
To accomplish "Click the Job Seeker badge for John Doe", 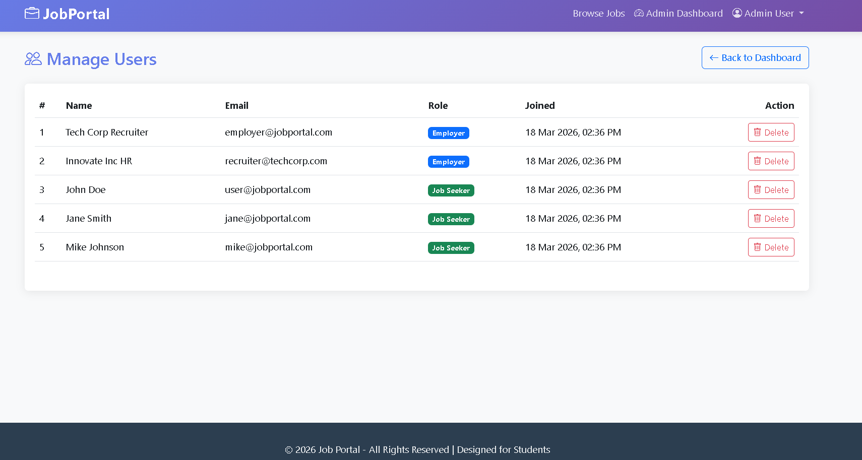I will pyautogui.click(x=451, y=190).
